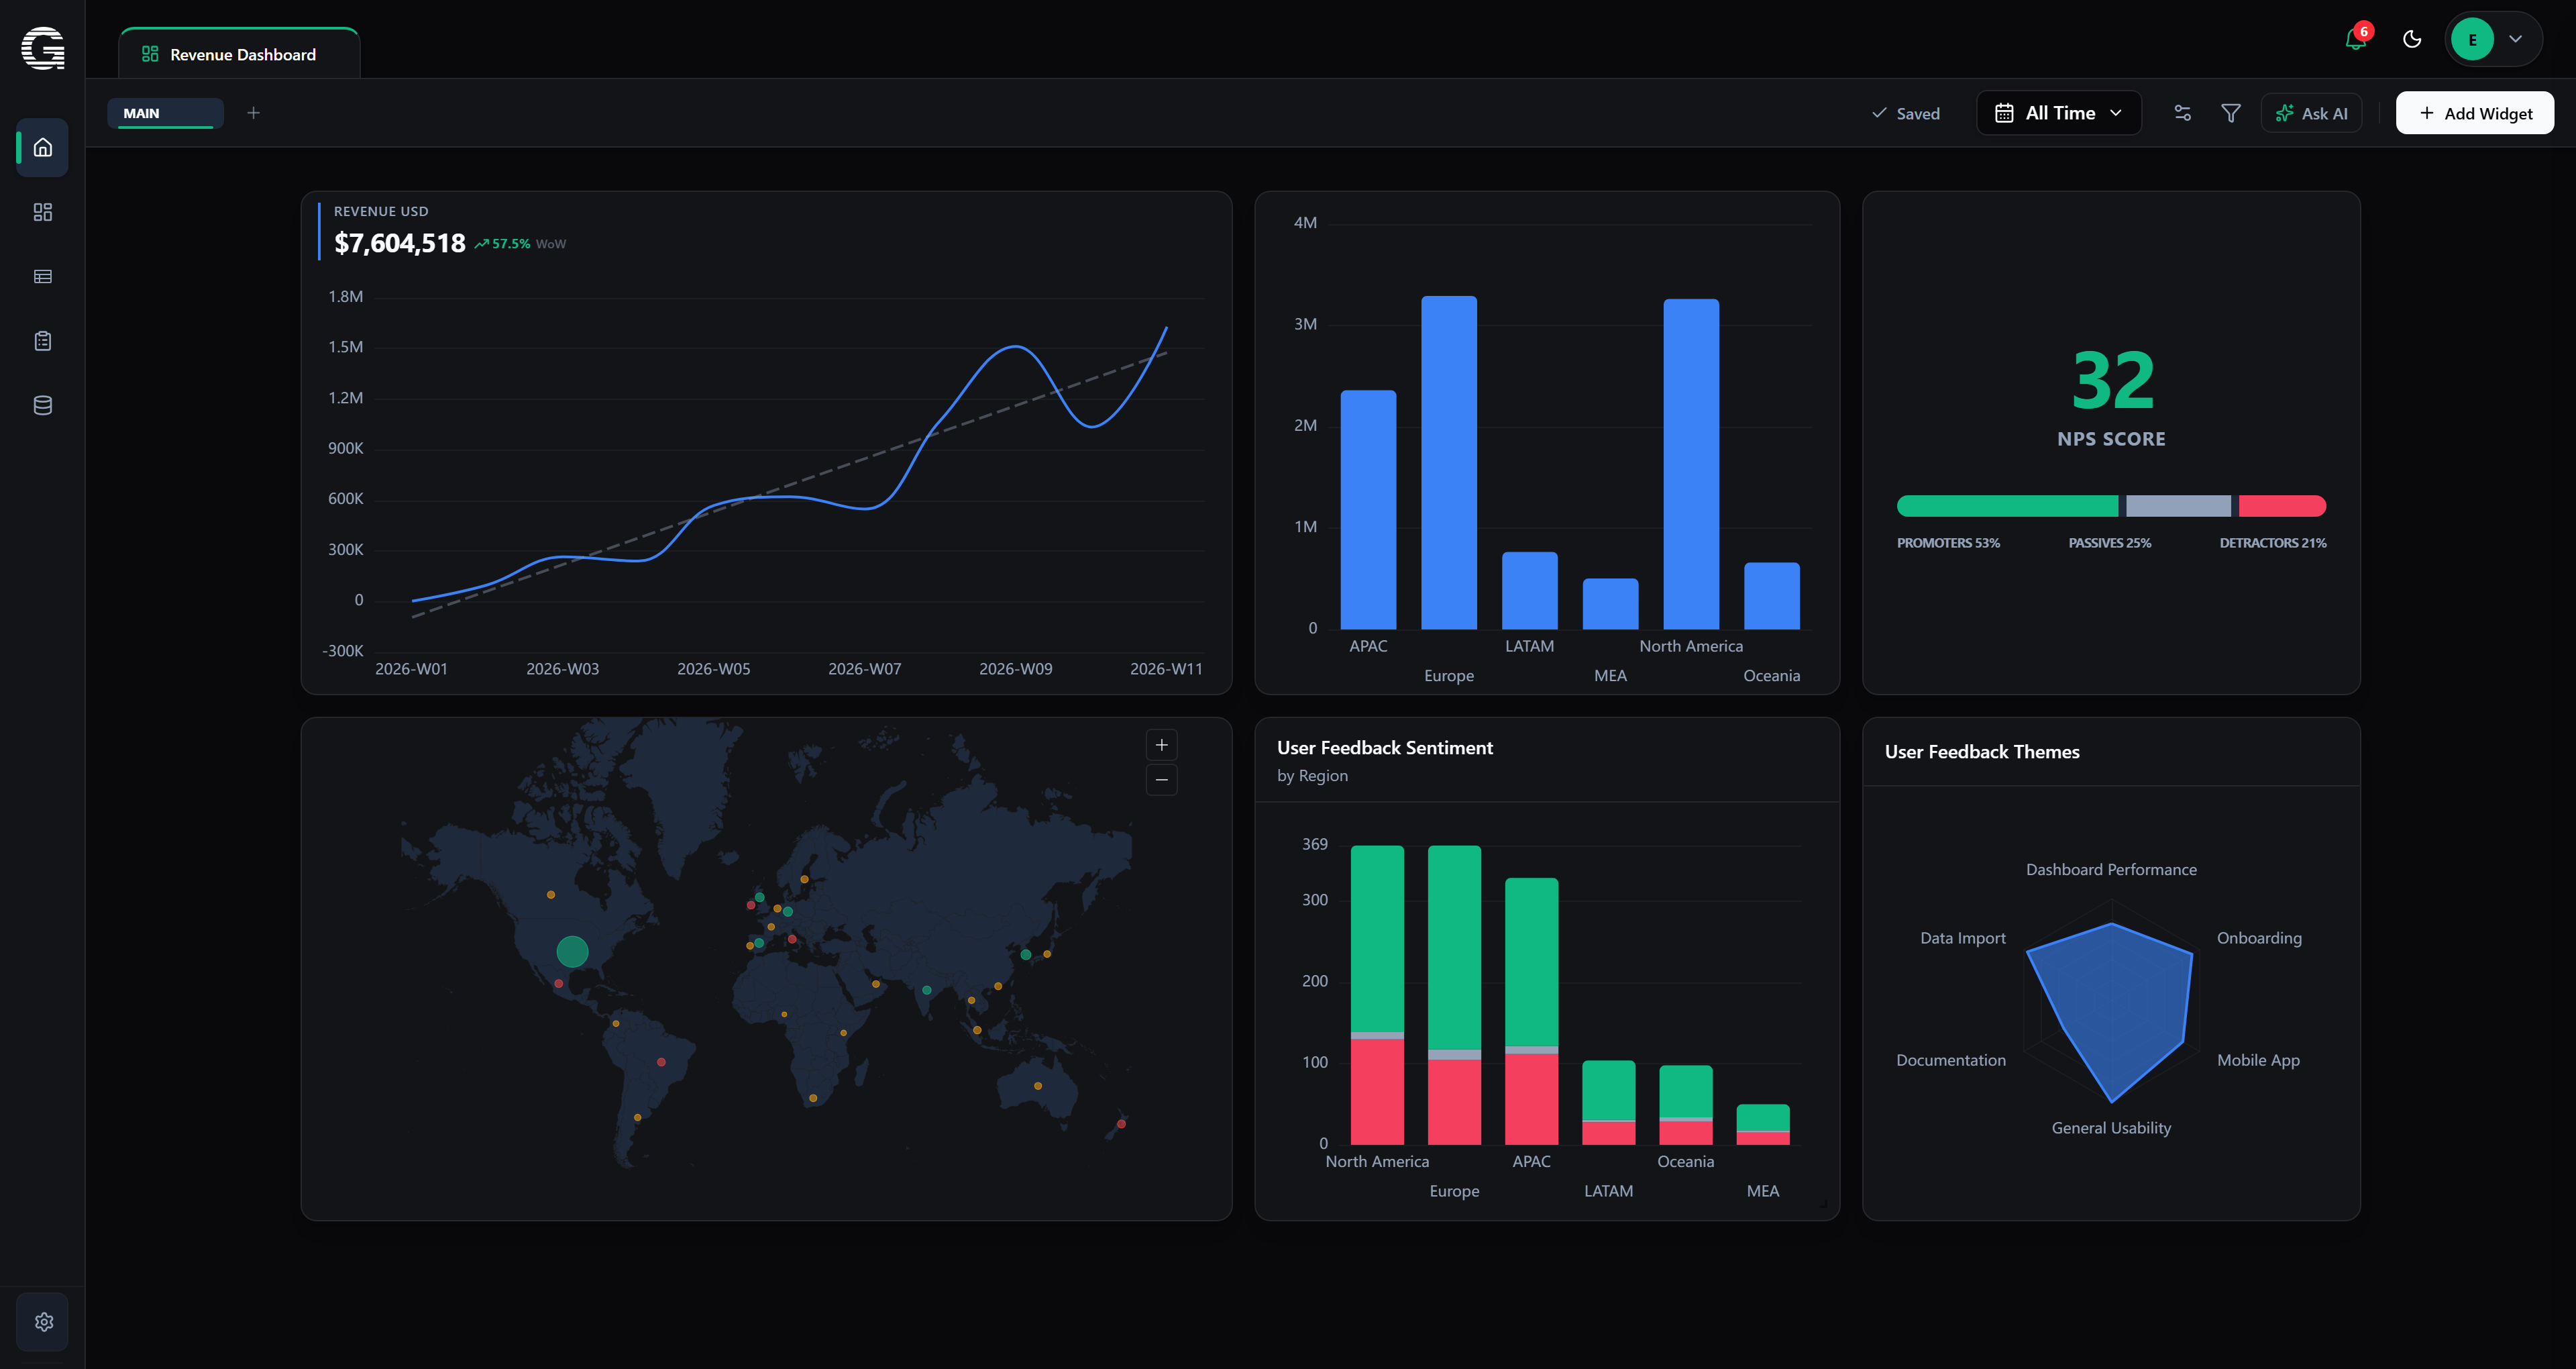This screenshot has width=2576, height=1369.
Task: Open the Ask AI assistant
Action: tap(2311, 112)
